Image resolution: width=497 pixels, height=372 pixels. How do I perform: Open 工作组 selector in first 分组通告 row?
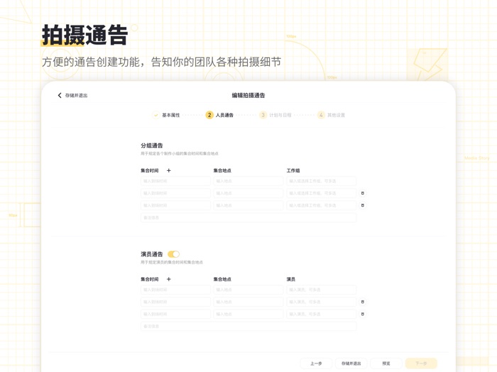[x=322, y=181]
